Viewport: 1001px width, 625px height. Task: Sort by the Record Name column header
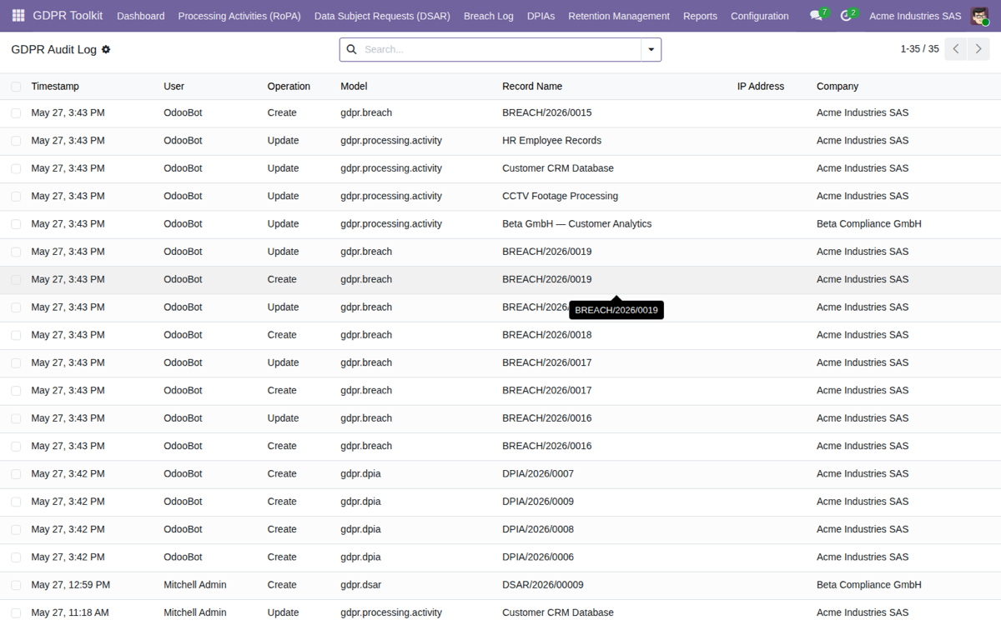pos(532,86)
